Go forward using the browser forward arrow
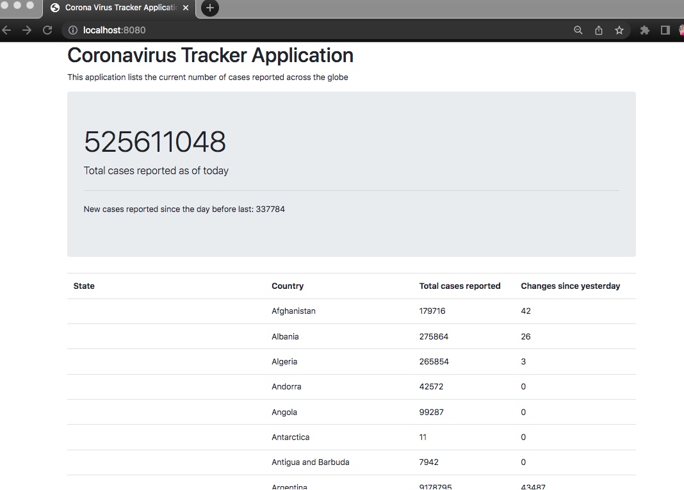This screenshot has height=490, width=684. coord(27,30)
